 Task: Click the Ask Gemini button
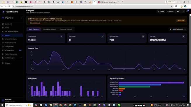click(x=170, y=2)
